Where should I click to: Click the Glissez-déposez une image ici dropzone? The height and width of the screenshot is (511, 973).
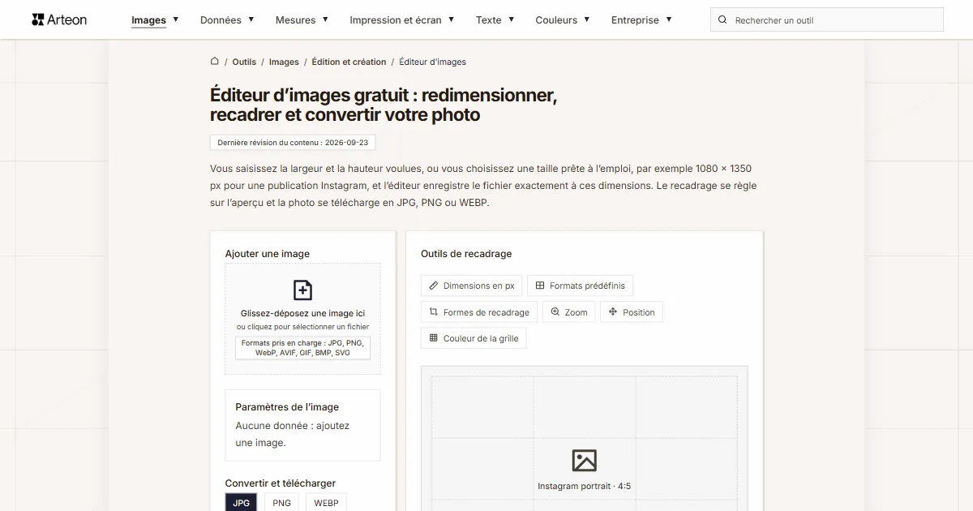[302, 319]
